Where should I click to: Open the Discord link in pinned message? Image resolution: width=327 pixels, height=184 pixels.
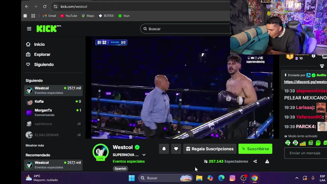pos(305,82)
